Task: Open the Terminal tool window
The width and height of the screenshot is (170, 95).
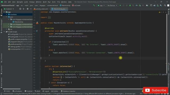Action: pos(28,91)
